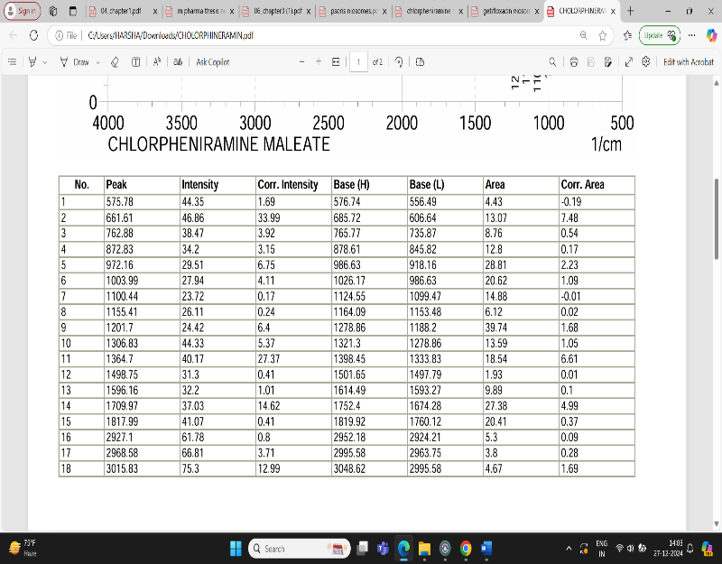
Task: View the File site information icon
Action: 66,35
